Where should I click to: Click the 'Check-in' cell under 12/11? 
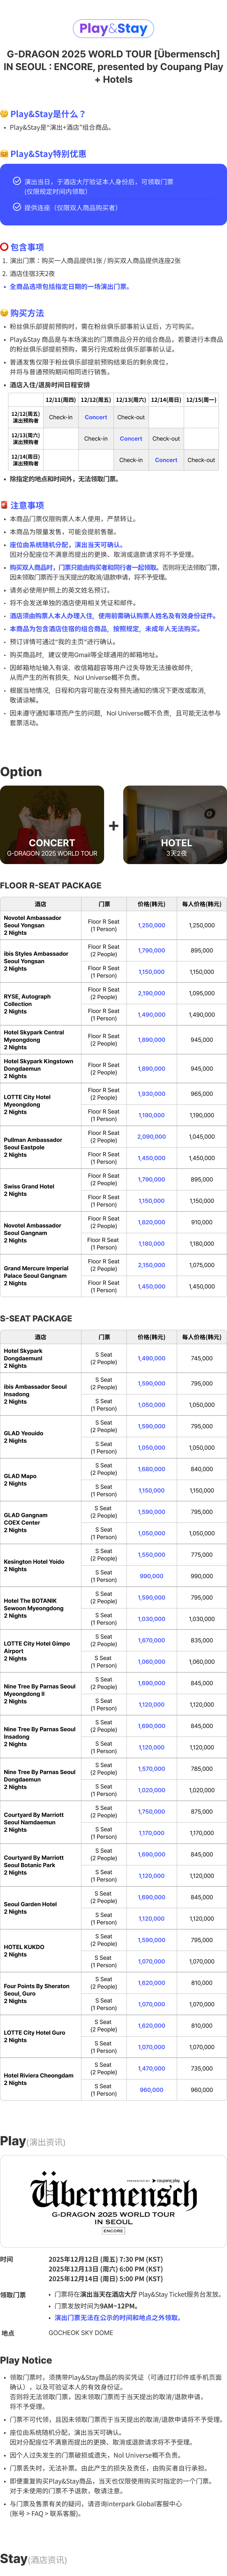(61, 417)
